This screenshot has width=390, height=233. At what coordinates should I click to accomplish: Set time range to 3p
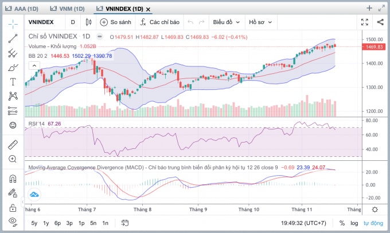pyautogui.click(x=69, y=223)
